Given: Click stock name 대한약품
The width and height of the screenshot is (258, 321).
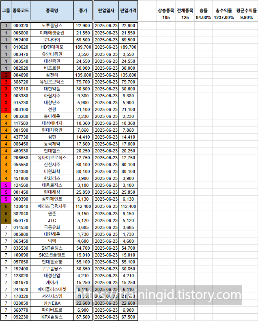Looking at the screenshot, I should coord(52,89).
